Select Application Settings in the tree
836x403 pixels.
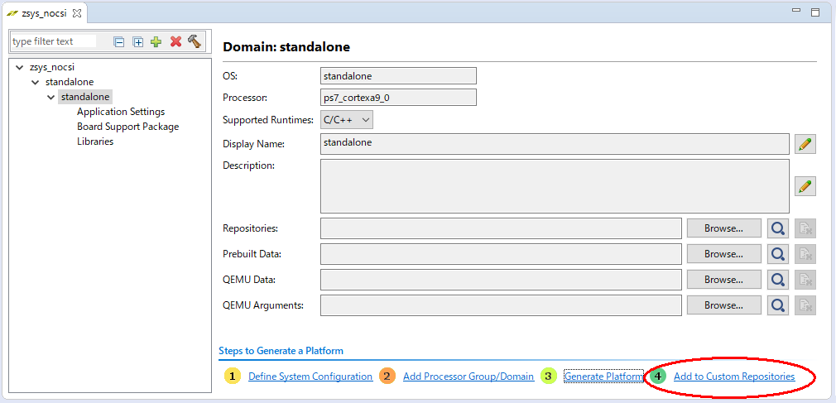121,112
